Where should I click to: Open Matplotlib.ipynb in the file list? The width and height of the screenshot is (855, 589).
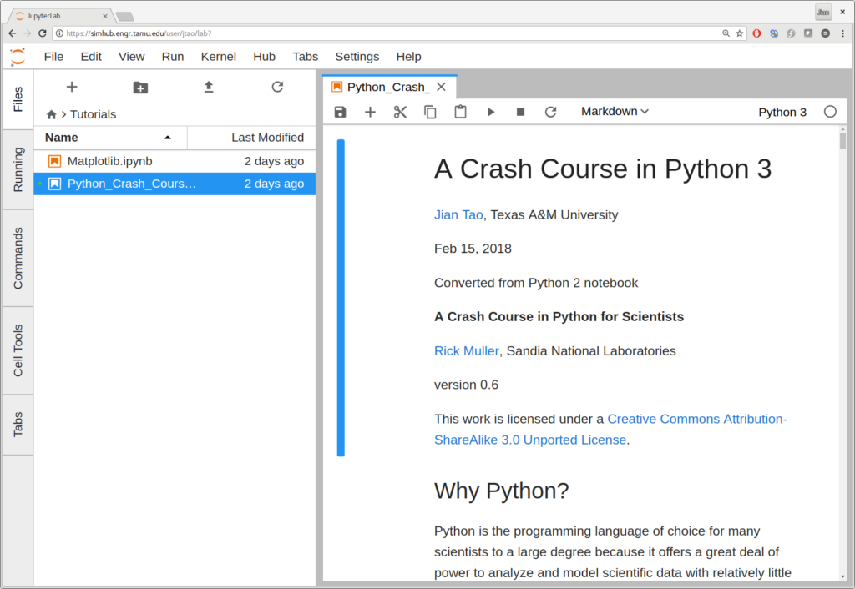click(x=109, y=161)
